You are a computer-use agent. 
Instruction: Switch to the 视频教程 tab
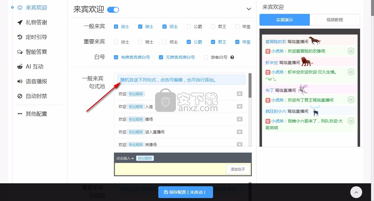point(335,20)
